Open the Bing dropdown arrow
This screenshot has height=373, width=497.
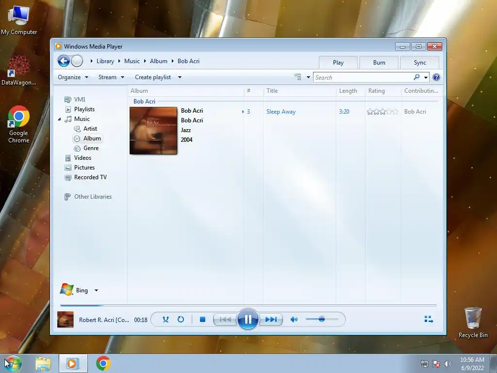pos(97,290)
